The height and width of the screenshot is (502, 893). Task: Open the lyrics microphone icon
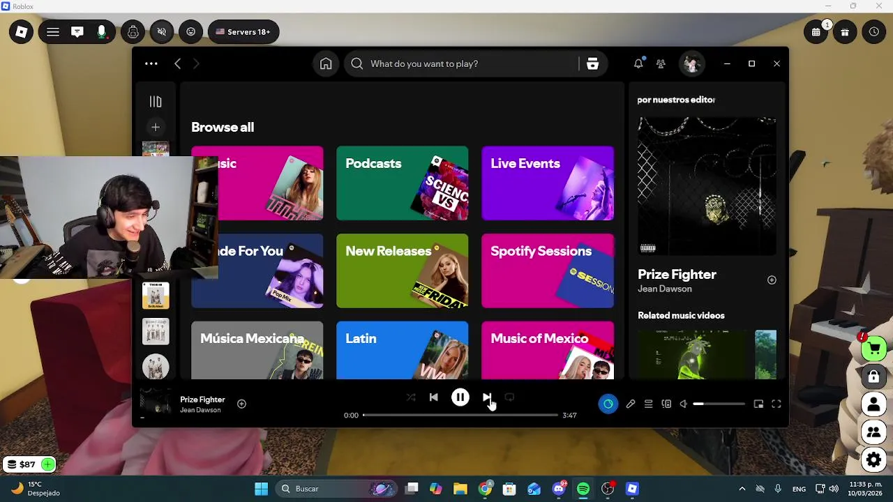pyautogui.click(x=631, y=404)
